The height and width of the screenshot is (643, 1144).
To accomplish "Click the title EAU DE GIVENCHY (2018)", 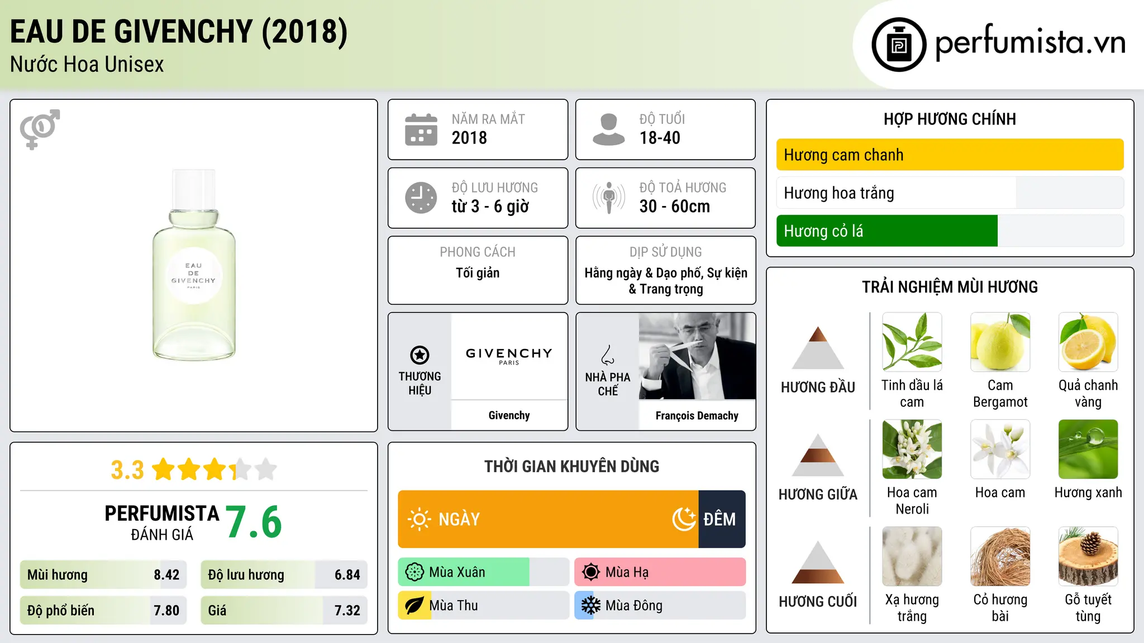I will pos(179,31).
